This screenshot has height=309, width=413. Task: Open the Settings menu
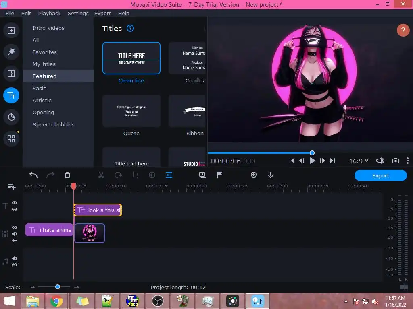coord(78,13)
